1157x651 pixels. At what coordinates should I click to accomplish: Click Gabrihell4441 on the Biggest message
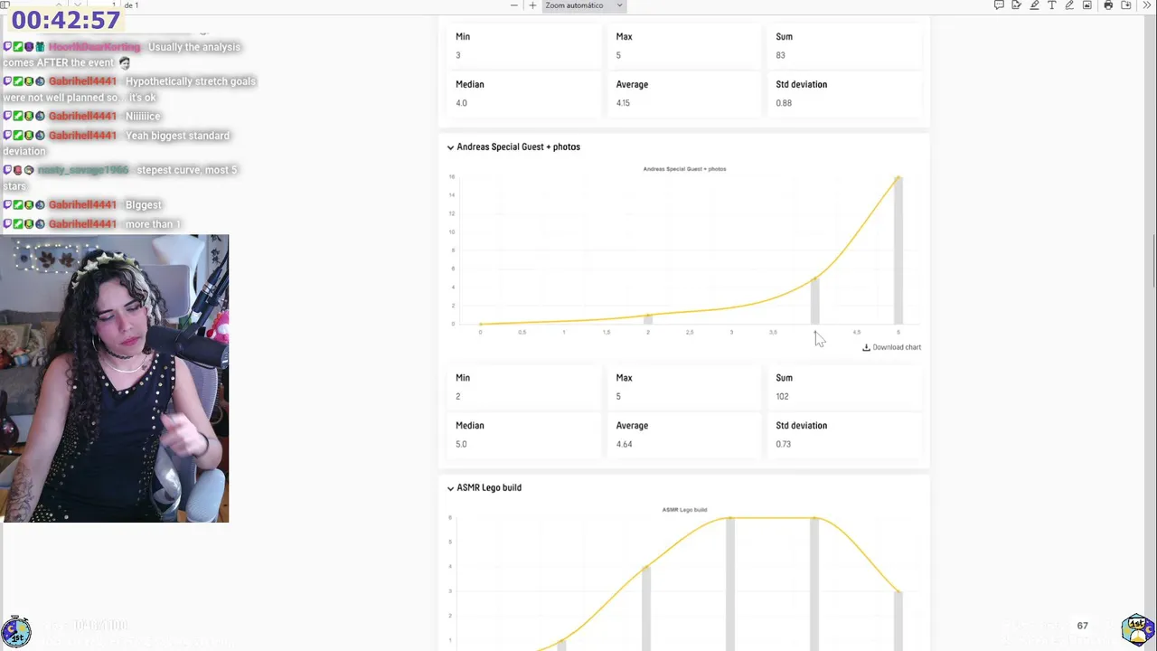pos(82,205)
